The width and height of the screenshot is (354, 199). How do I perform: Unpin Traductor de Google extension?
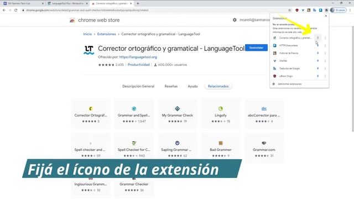coord(317,69)
